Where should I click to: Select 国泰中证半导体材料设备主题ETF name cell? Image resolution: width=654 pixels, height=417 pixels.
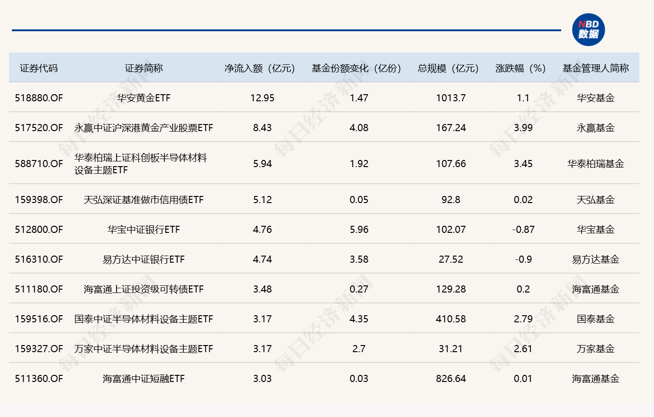point(143,319)
